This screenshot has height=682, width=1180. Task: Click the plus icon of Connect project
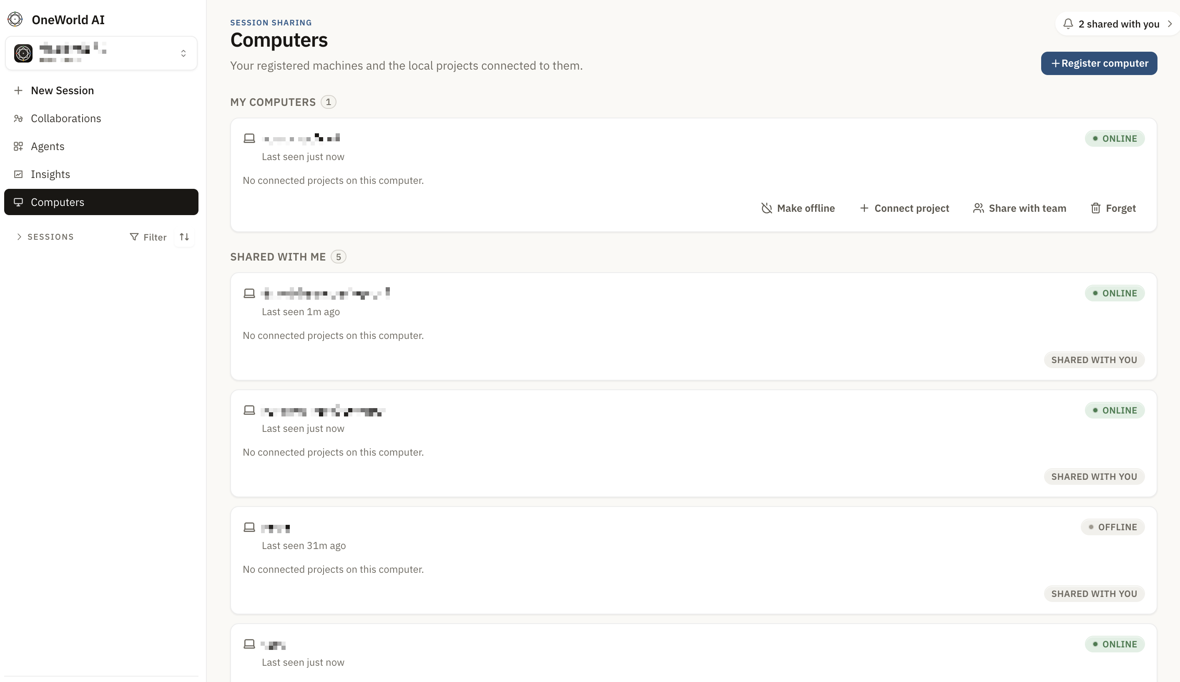point(864,208)
